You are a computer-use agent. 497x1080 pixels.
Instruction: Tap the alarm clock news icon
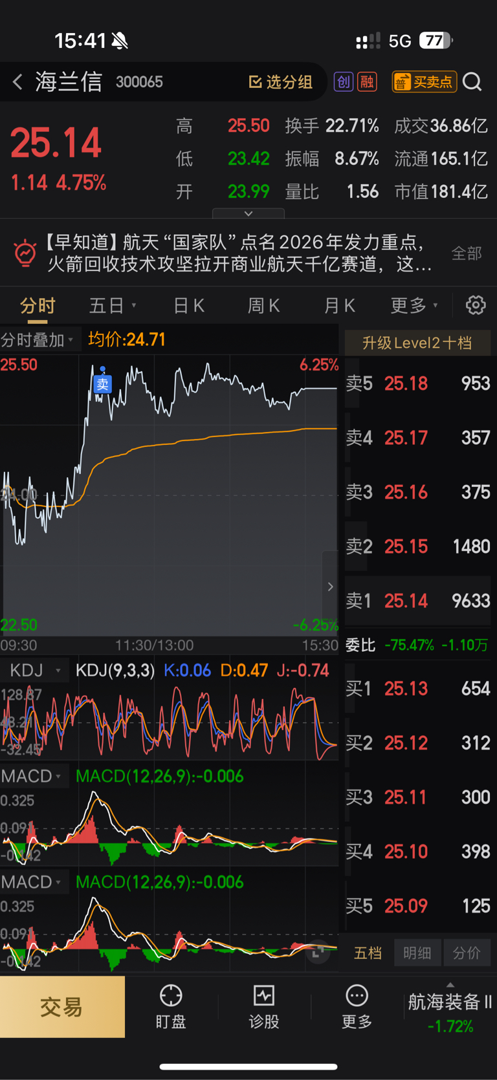point(25,253)
